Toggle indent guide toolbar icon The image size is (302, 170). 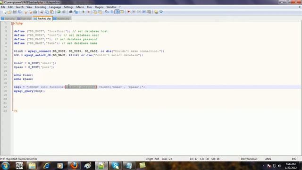click(117, 12)
